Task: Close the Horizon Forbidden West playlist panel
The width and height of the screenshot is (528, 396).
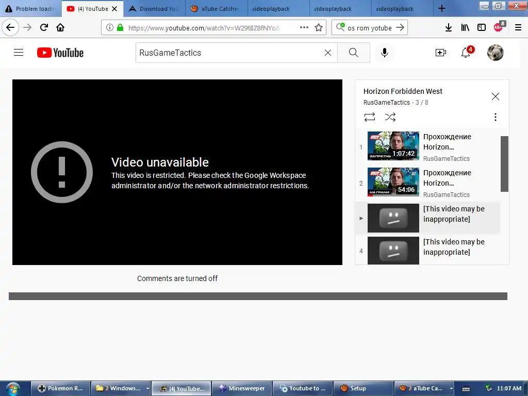Action: [496, 96]
